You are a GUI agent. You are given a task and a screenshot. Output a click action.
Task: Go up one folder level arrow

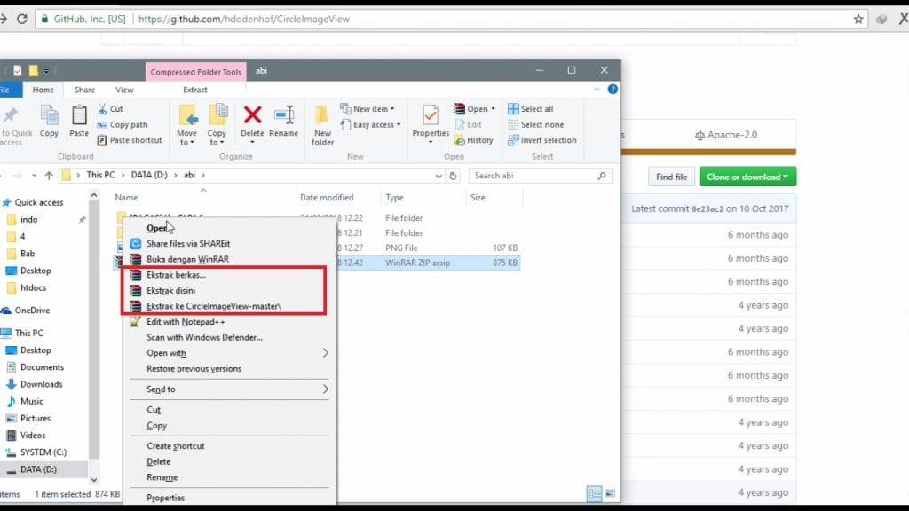click(49, 175)
